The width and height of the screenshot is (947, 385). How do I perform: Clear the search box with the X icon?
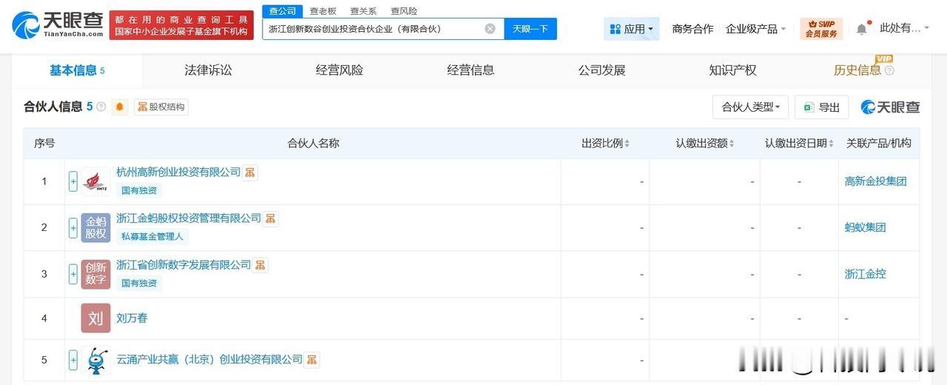(x=490, y=29)
